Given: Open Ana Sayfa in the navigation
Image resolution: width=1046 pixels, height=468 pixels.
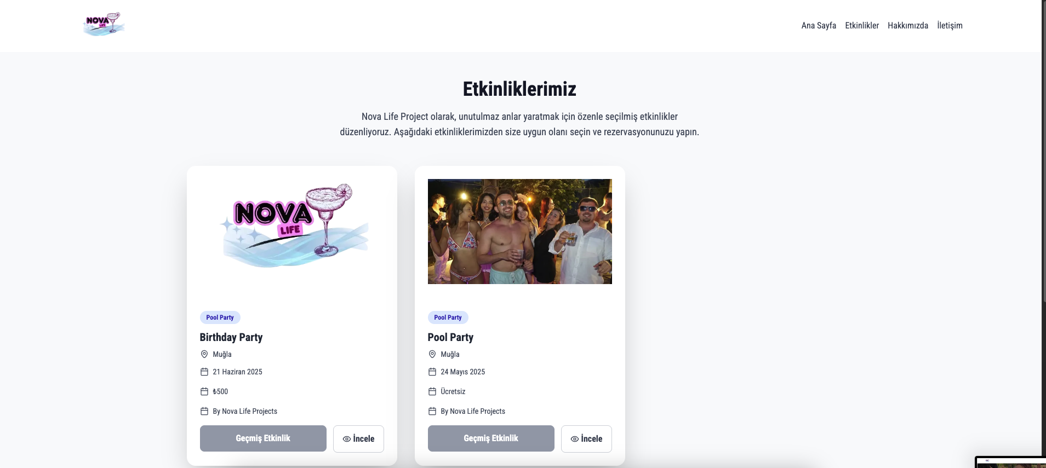Looking at the screenshot, I should [819, 26].
